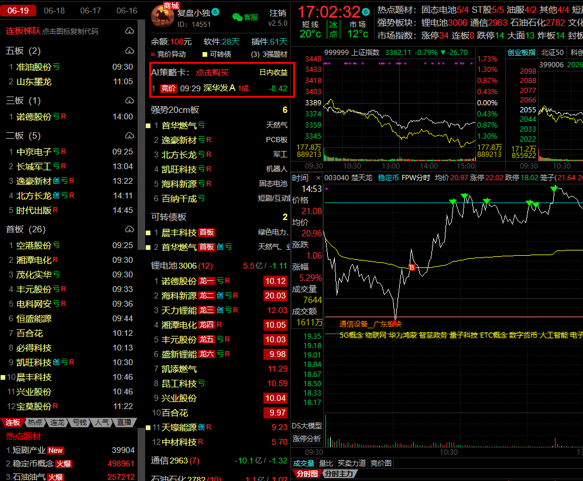Click the red B marker on the intraday chart
Image resolution: width=583 pixels, height=481 pixels.
tap(411, 267)
